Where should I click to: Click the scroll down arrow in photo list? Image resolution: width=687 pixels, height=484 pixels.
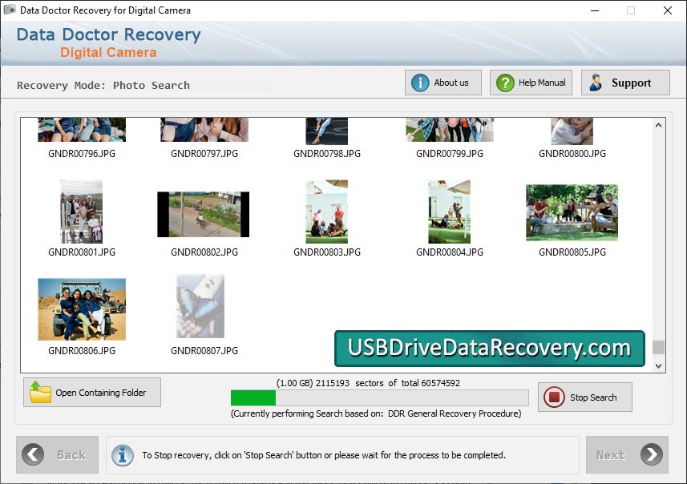658,365
